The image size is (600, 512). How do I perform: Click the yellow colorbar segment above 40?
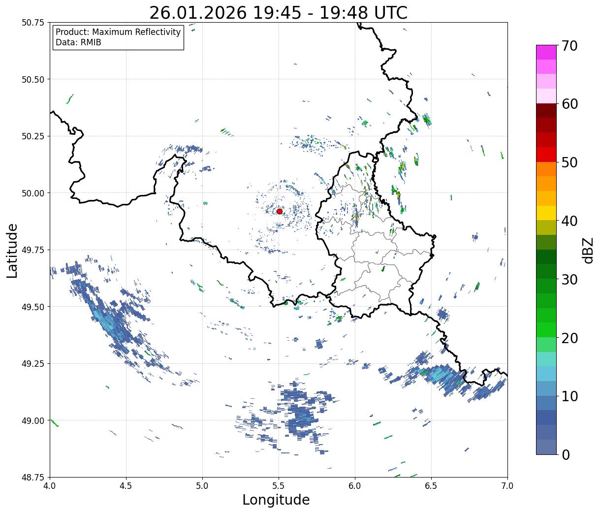click(546, 213)
